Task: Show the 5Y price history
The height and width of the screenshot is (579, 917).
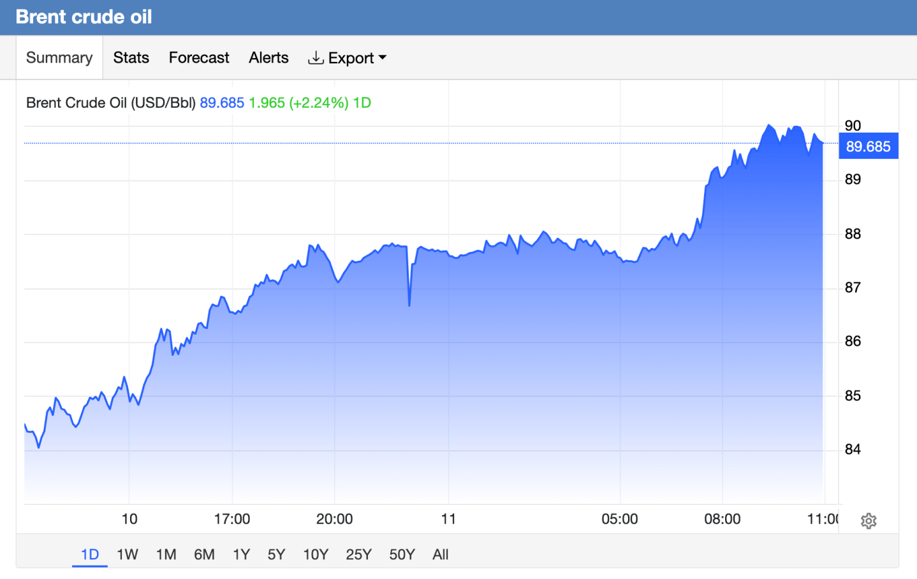Action: 276,554
